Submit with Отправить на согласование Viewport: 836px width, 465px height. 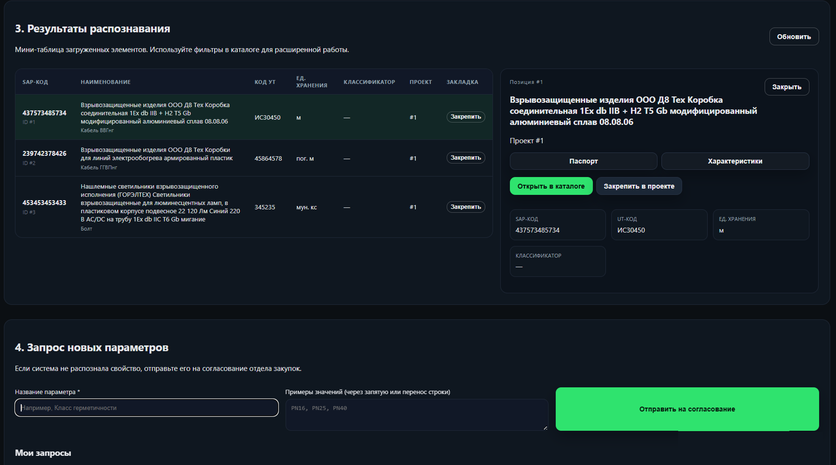tap(687, 409)
